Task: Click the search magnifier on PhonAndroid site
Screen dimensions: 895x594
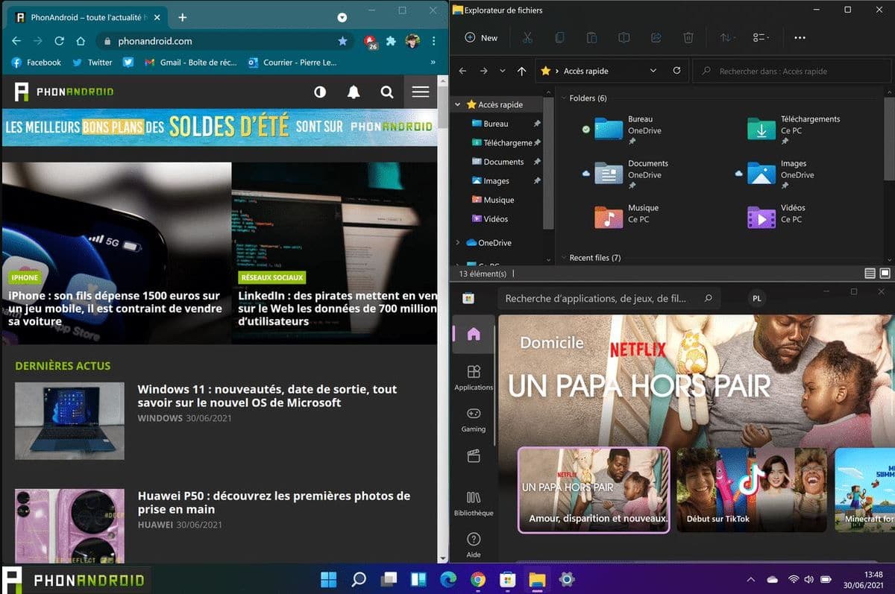Action: click(387, 92)
